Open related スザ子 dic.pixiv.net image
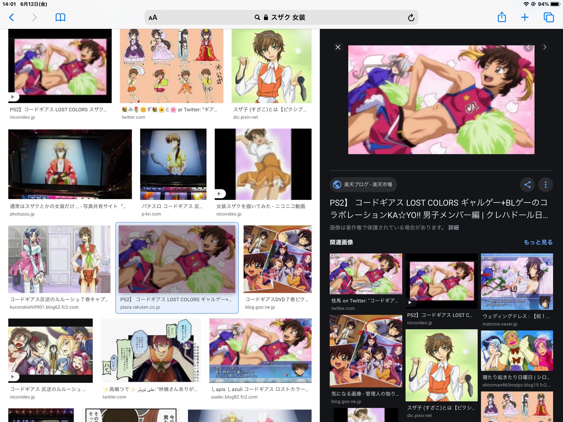This screenshot has height=422, width=563. pos(441,365)
